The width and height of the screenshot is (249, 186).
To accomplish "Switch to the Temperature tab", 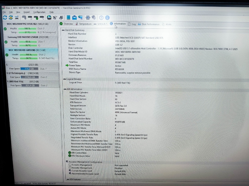I will click(x=84, y=24).
